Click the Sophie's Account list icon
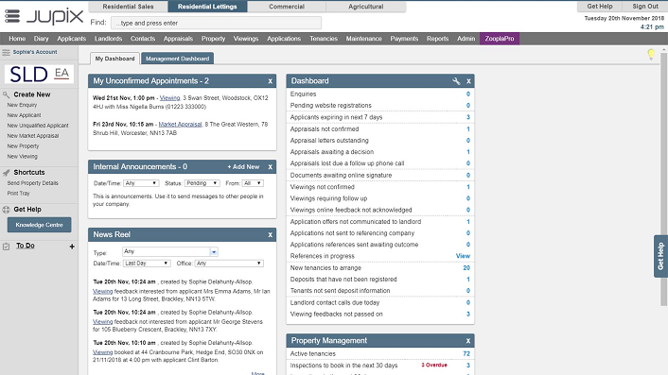Screen dimensions: 668x375 [x=6, y=52]
